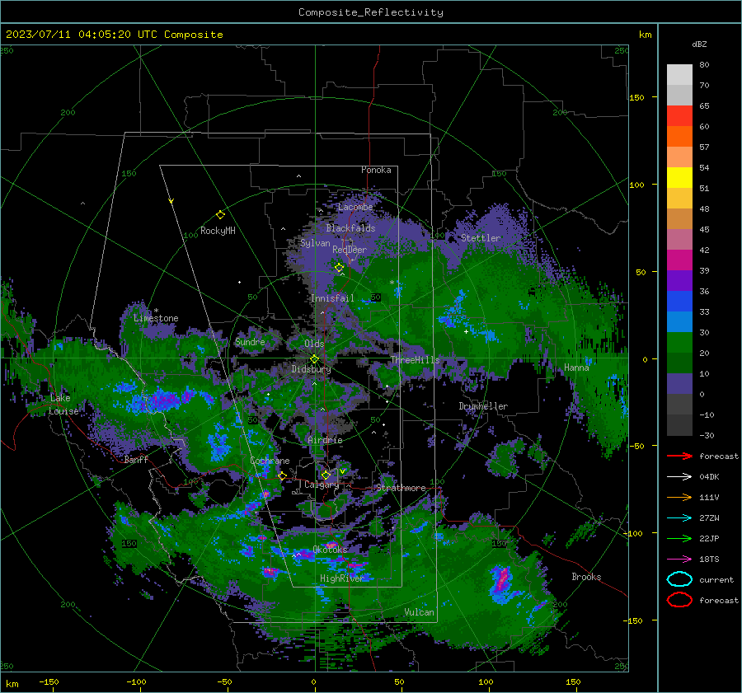Click the Banff town label

tap(136, 459)
